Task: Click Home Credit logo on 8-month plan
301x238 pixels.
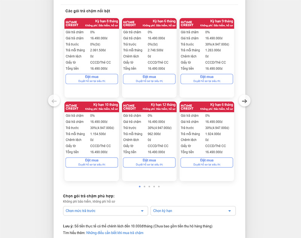Action: 72,24
